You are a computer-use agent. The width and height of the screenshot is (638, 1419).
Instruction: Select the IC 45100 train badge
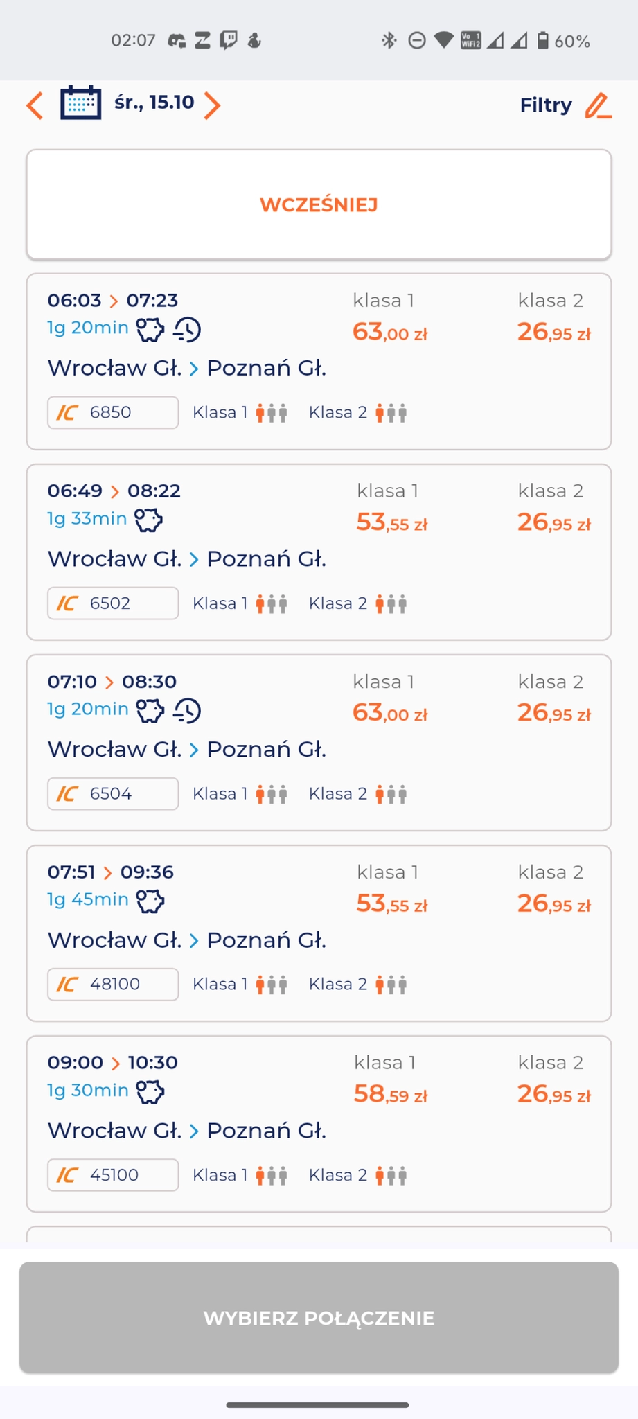click(x=113, y=1175)
